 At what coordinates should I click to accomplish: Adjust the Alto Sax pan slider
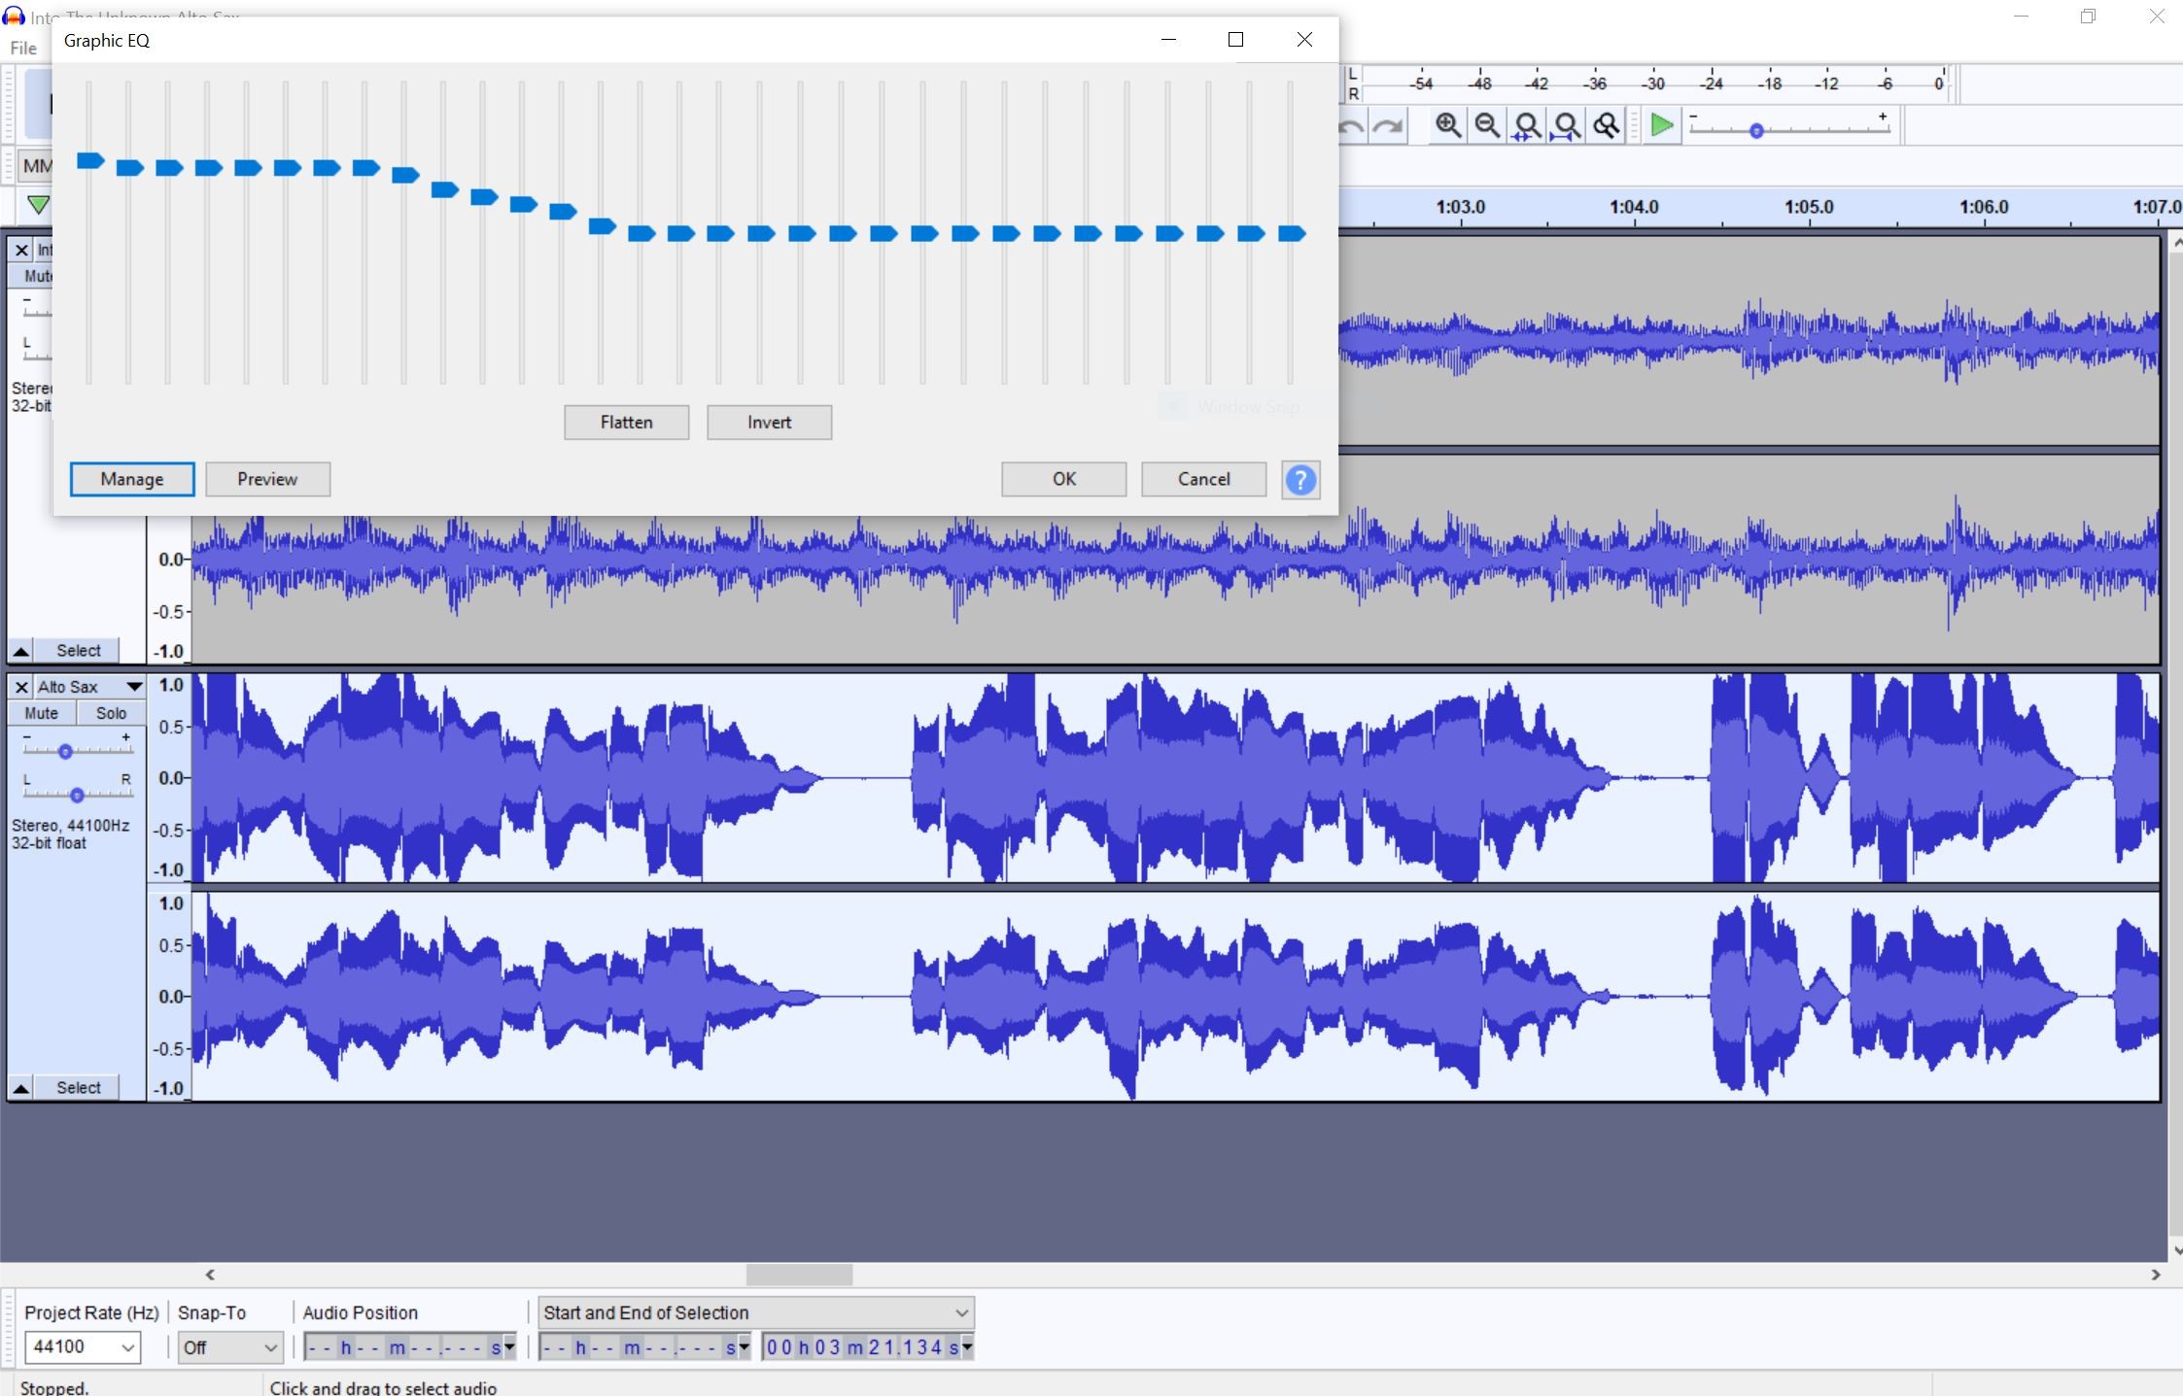[x=77, y=794]
